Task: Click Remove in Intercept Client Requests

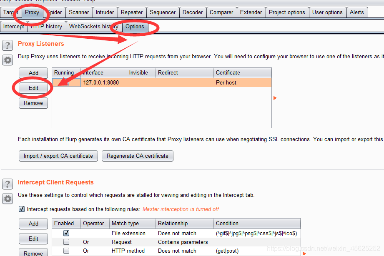Action: tap(33, 253)
